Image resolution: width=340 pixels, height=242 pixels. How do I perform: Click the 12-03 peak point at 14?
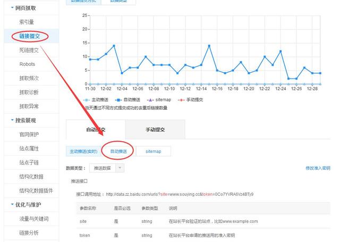click(114, 46)
